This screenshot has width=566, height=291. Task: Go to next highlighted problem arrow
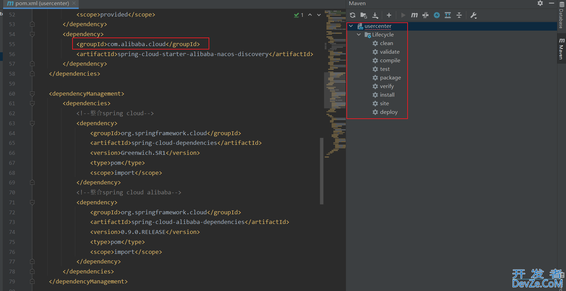pyautogui.click(x=319, y=15)
